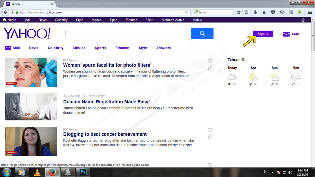315x177 pixels.
Task: Click the page vertical scrollbar thumb
Action: click(313, 36)
